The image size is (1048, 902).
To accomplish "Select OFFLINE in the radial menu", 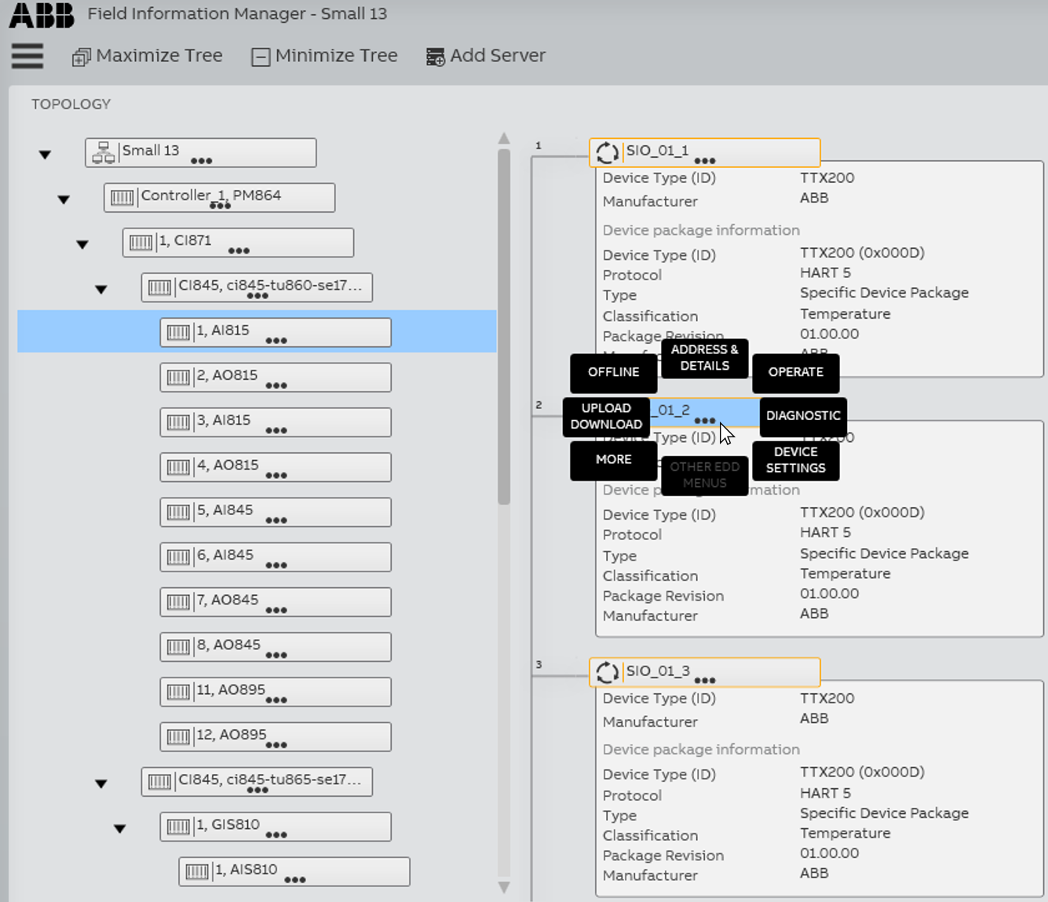I will 614,373.
